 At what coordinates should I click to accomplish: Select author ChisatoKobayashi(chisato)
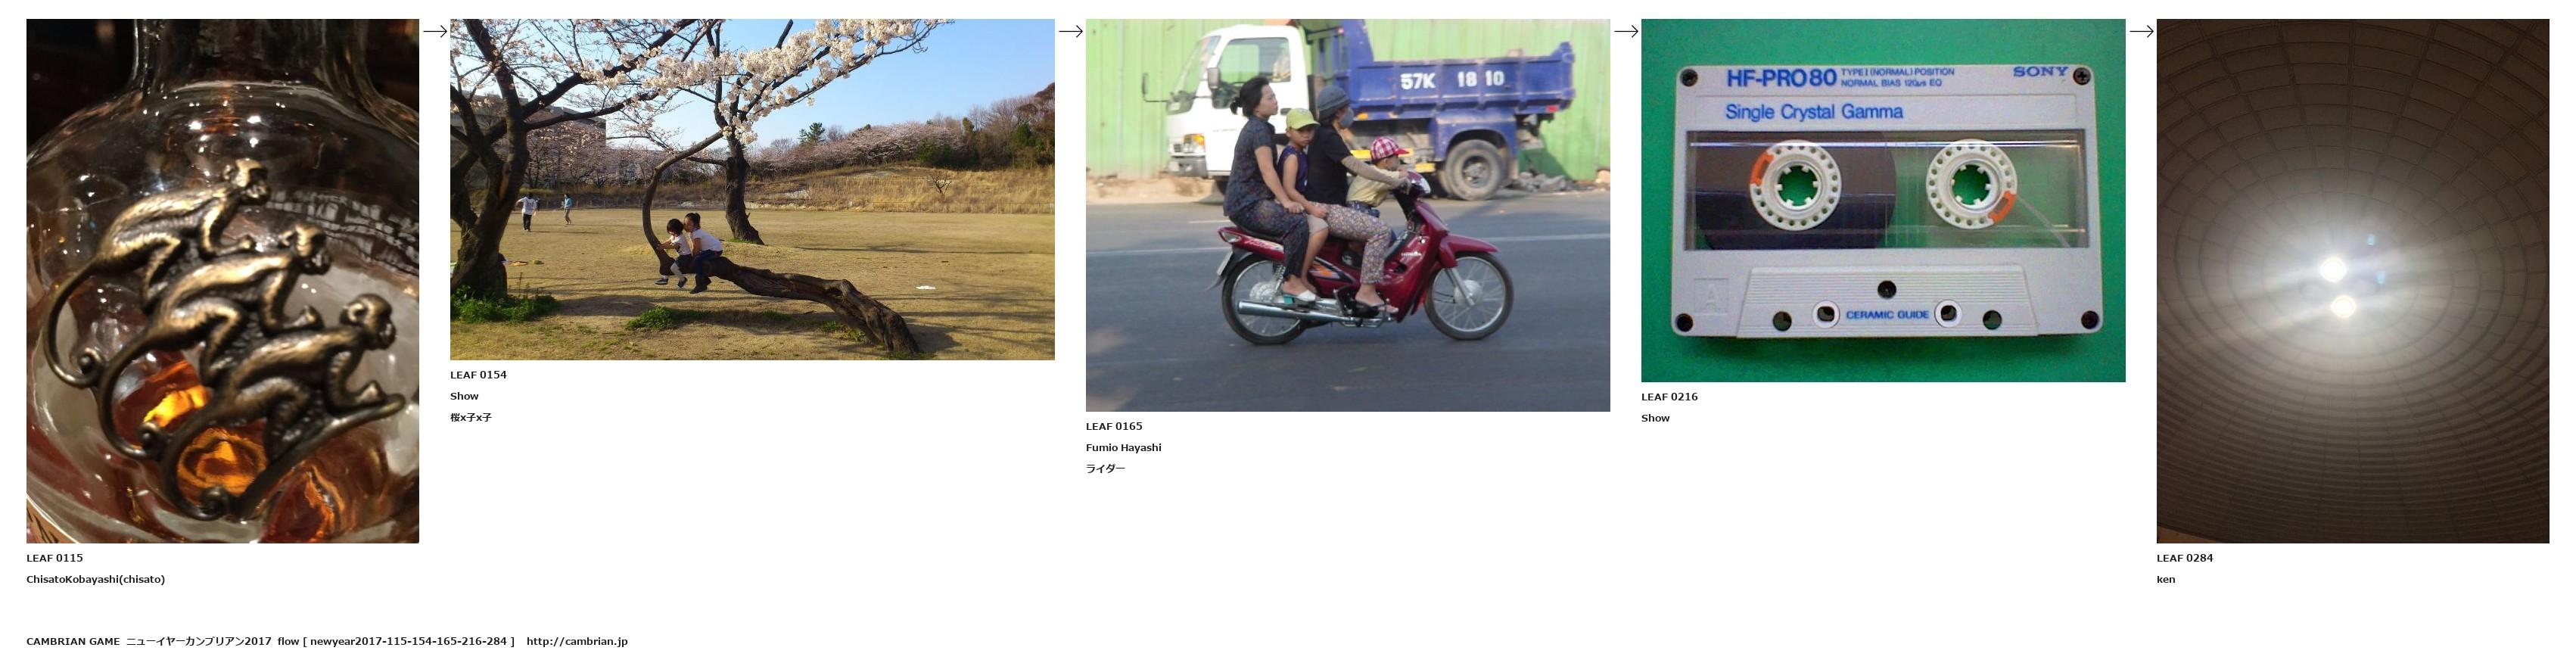(x=96, y=579)
